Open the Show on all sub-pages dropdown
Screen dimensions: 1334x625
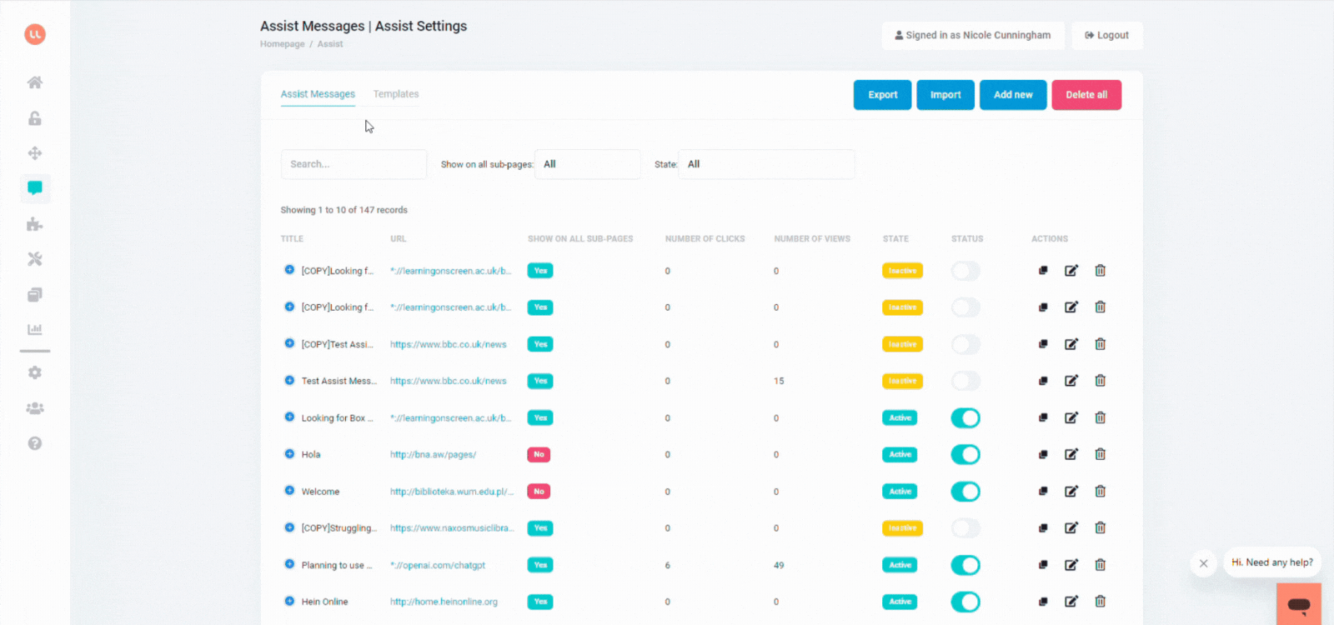[x=588, y=164]
